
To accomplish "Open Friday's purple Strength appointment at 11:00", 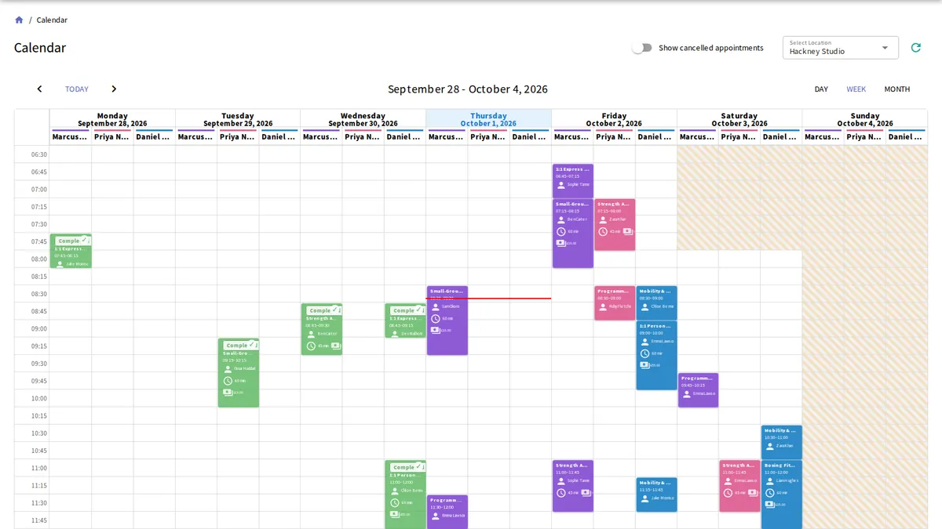I will [x=573, y=486].
